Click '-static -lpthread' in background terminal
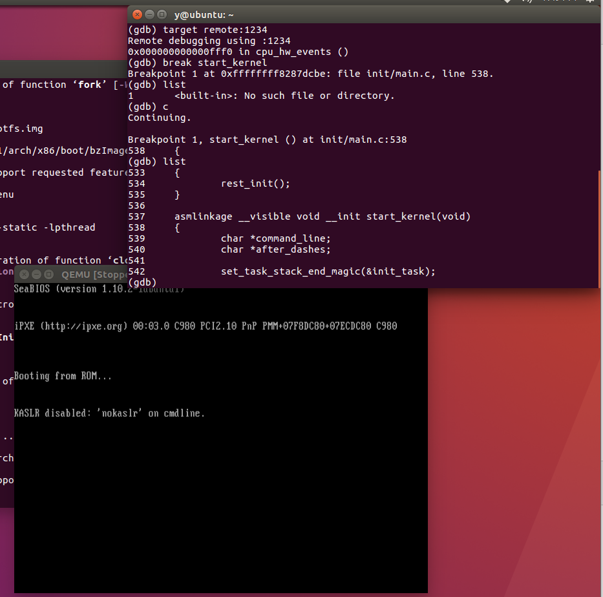The width and height of the screenshot is (603, 597). [x=47, y=227]
